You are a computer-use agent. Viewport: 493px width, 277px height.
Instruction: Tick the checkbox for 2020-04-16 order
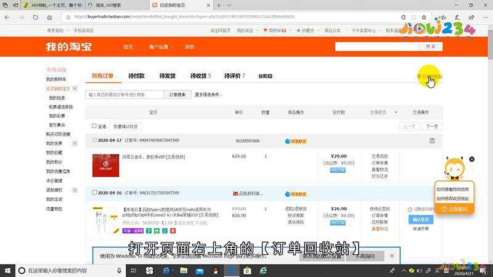pos(94,192)
